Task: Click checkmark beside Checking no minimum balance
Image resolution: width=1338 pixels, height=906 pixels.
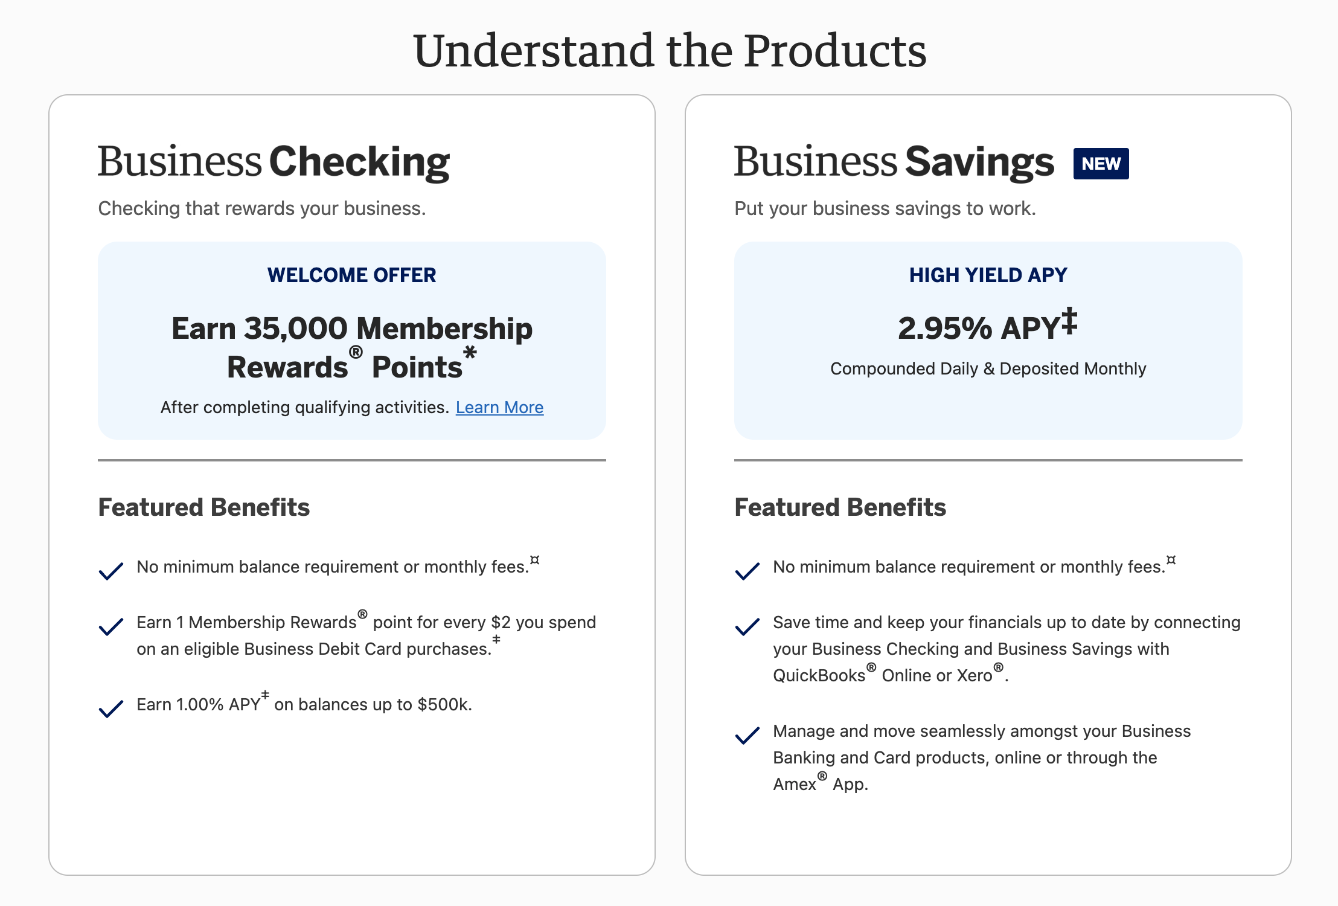Action: (x=111, y=570)
